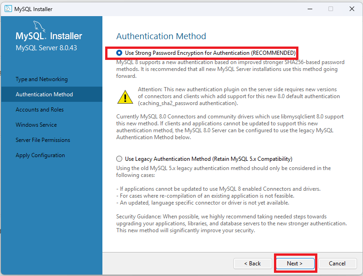Click the 'Using the old MySQL 5.x' paragraph
363x276 pixels.
click(x=223, y=171)
